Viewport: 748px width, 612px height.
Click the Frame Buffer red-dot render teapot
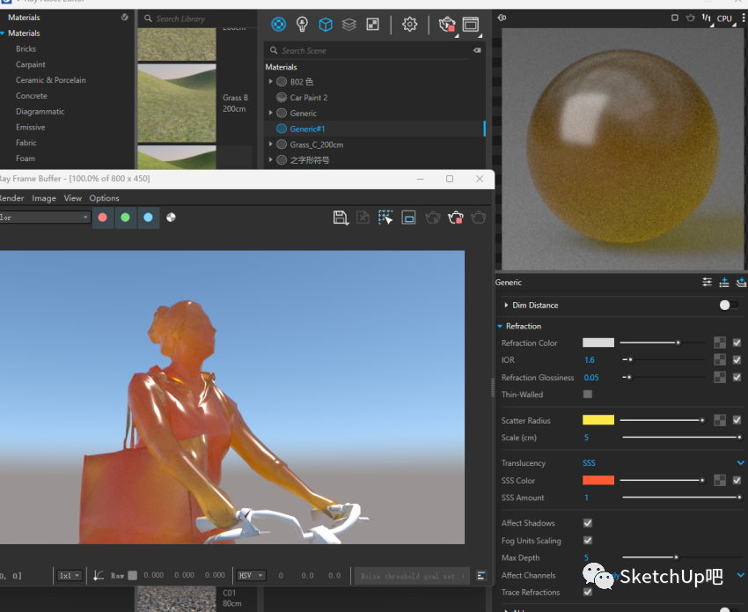click(456, 218)
